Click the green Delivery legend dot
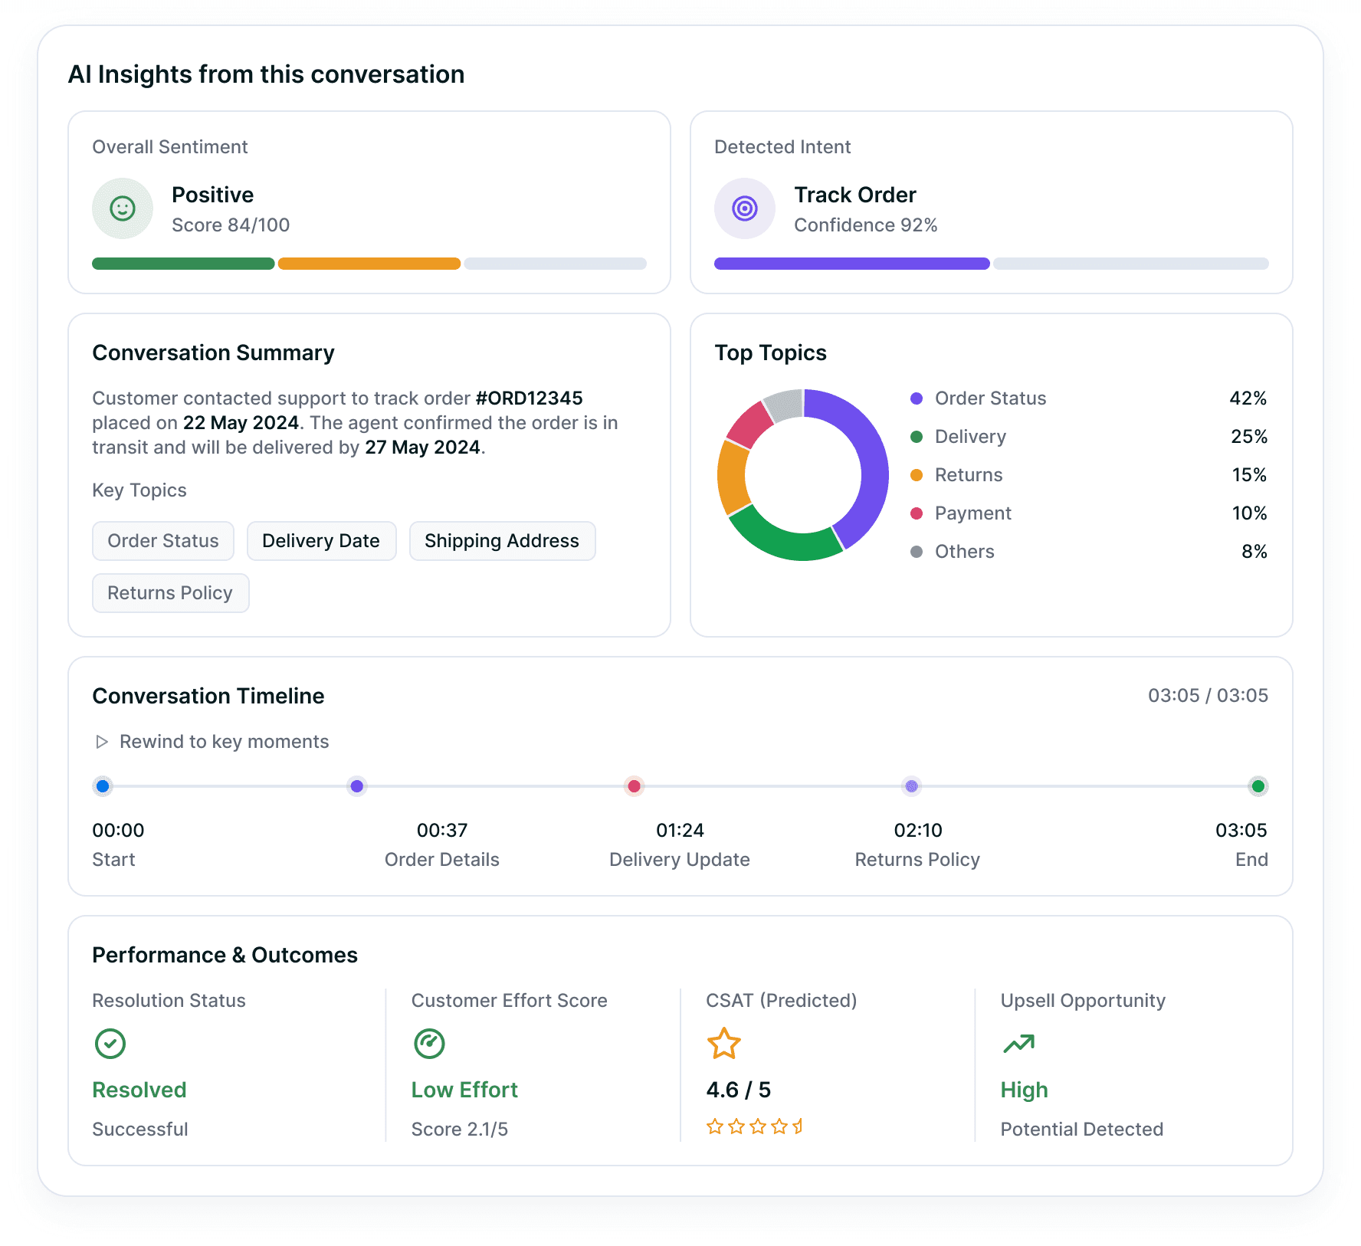 click(917, 437)
